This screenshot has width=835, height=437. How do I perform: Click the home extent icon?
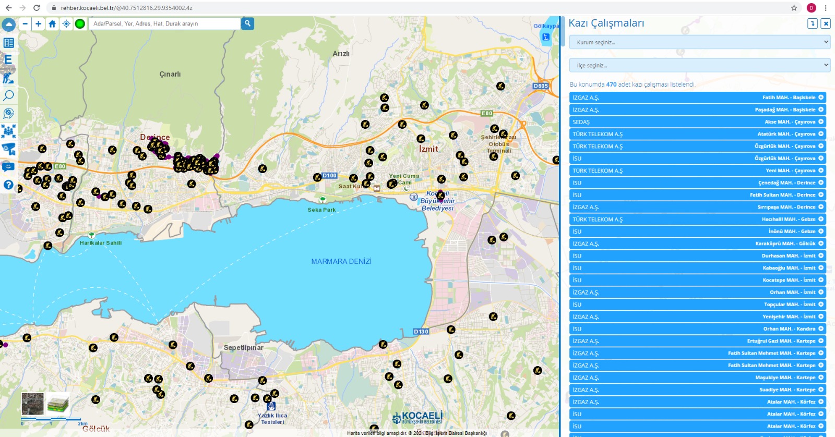click(x=52, y=23)
